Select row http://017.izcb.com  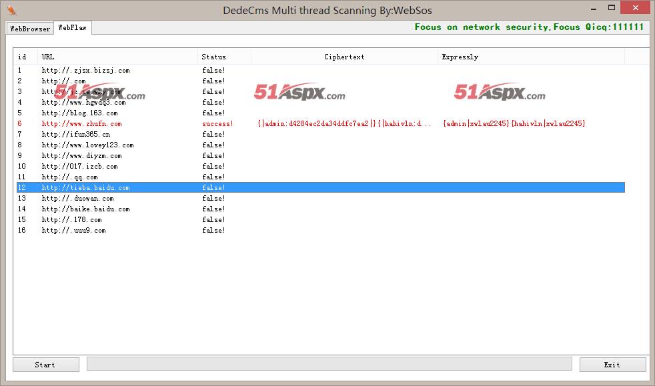coord(320,166)
